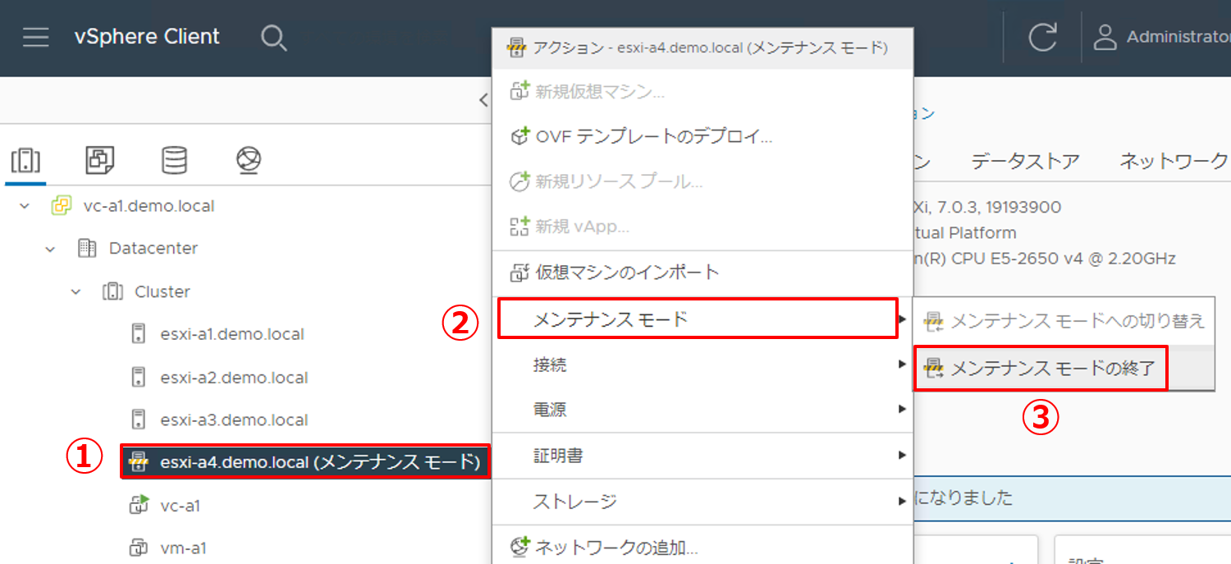Click the refresh icon in header

pos(1042,38)
